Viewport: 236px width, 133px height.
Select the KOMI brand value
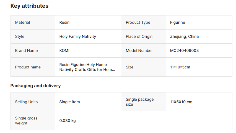(x=64, y=50)
